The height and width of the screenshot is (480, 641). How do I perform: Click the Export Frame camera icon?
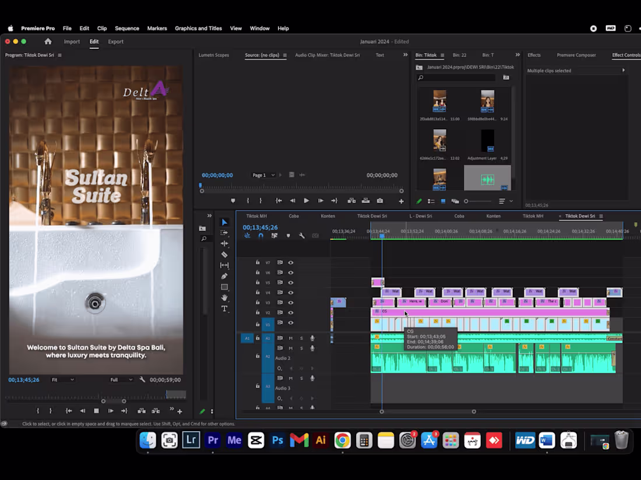coord(380,201)
